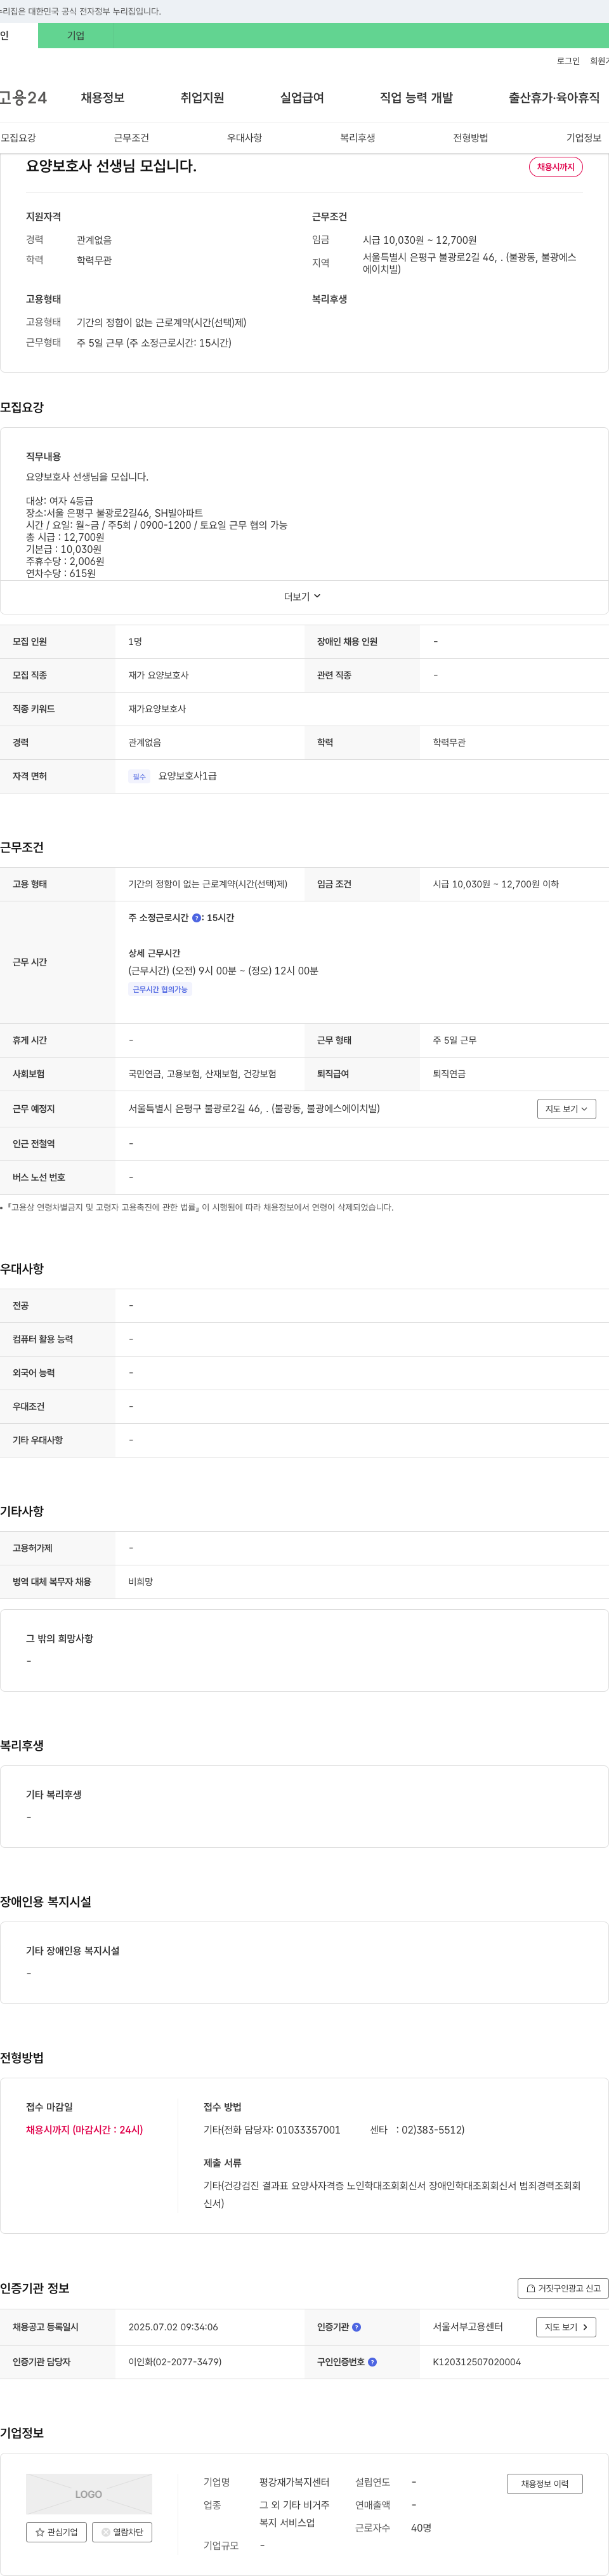Viewport: 609px width, 2576px height.
Task: Open the 실업급여 menu
Action: pyautogui.click(x=302, y=98)
